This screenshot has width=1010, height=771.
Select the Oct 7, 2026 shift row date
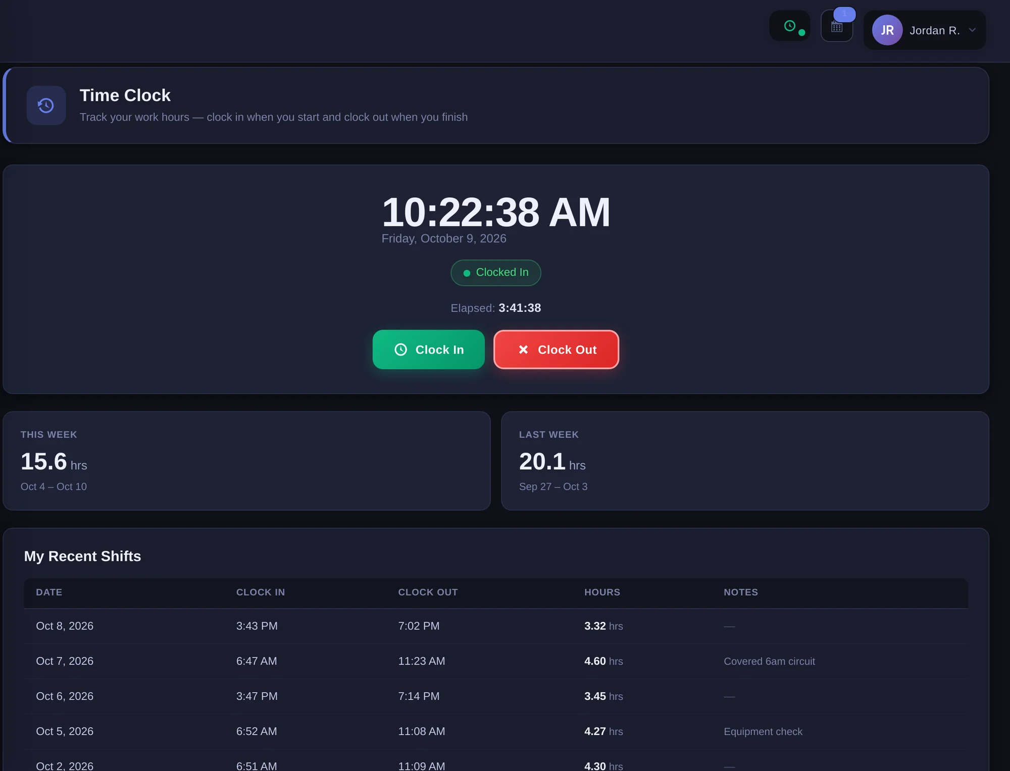pyautogui.click(x=65, y=661)
